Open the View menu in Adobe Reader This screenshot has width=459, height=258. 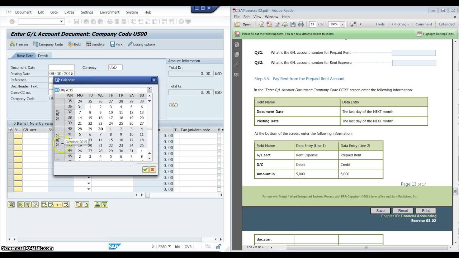point(257,17)
